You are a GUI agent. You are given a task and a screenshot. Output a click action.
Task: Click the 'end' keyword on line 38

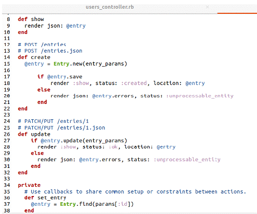(x=29, y=210)
